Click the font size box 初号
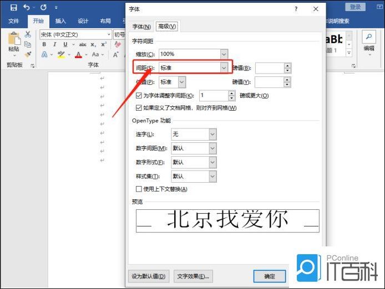 pyautogui.click(x=119, y=34)
